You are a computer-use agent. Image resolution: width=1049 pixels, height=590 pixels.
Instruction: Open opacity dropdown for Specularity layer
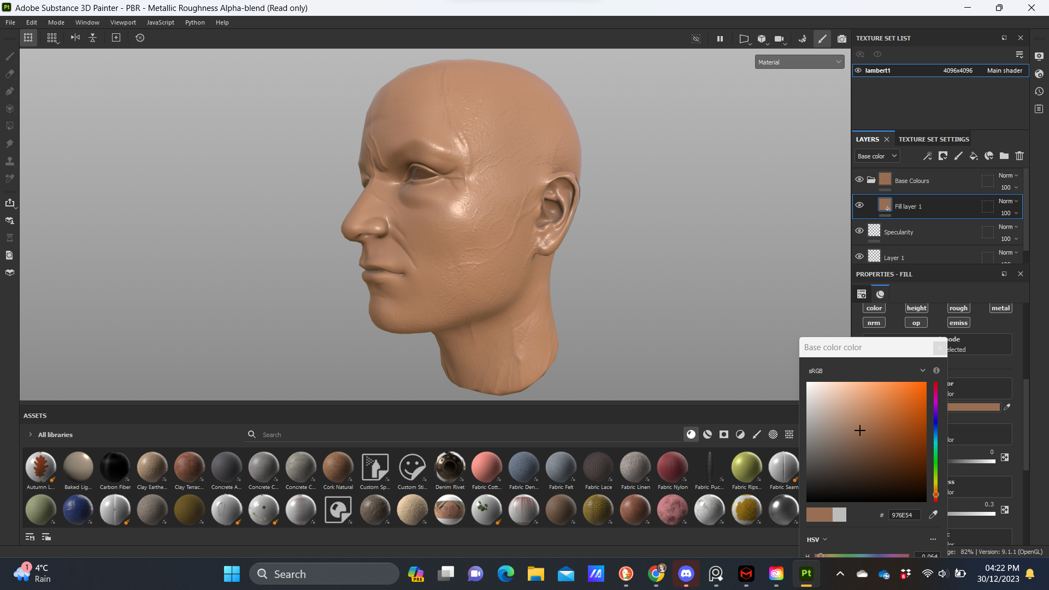click(1009, 239)
